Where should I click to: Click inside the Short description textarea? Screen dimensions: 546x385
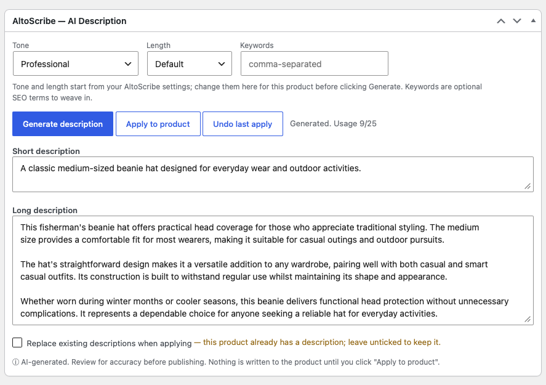(x=273, y=174)
